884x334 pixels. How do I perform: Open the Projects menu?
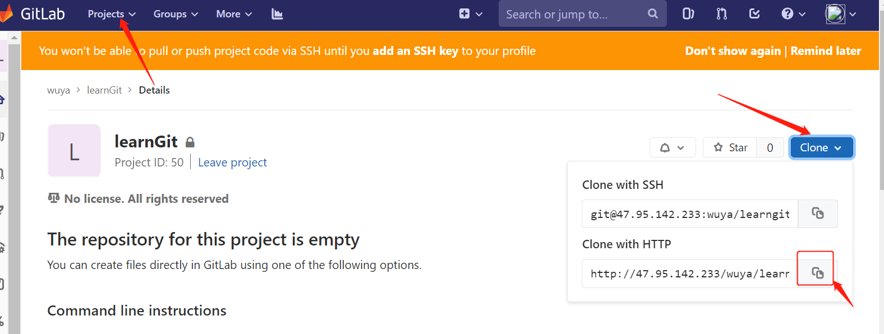pyautogui.click(x=112, y=14)
